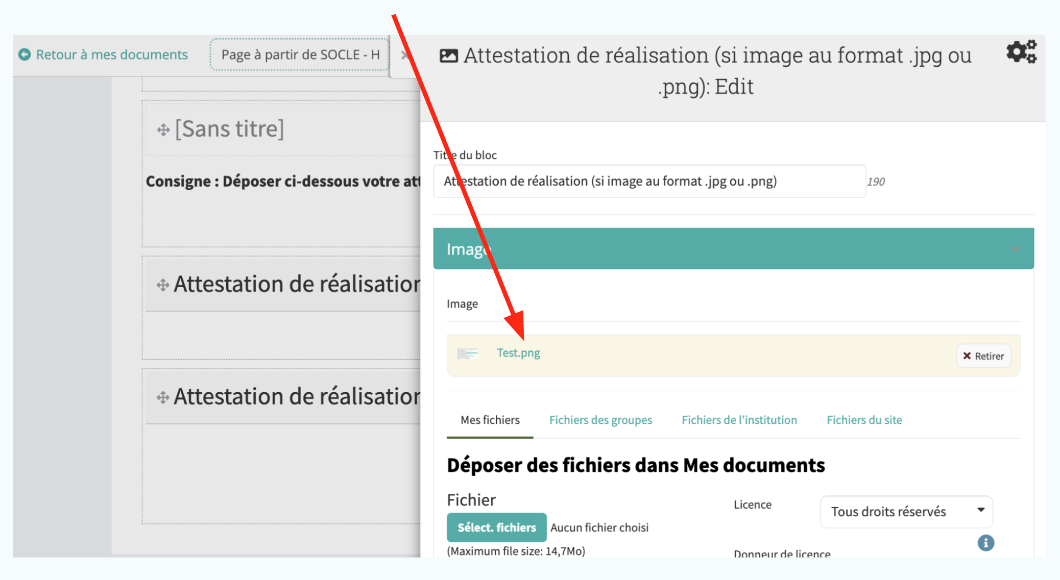Image resolution: width=1060 pixels, height=580 pixels.
Task: Click the first Attestation block move handle
Action: click(x=163, y=285)
